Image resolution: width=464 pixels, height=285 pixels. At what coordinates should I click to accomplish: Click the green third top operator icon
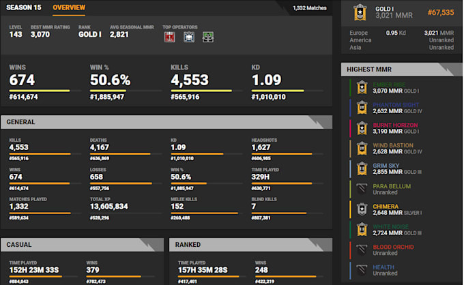pos(208,37)
